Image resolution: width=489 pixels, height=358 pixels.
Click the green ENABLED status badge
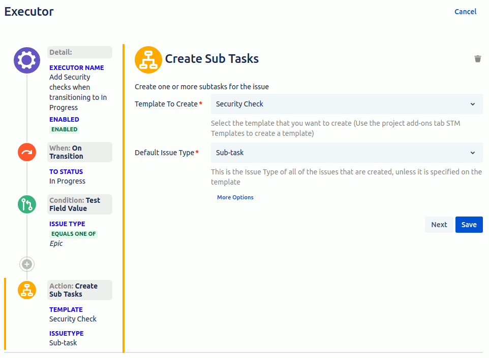tap(64, 129)
